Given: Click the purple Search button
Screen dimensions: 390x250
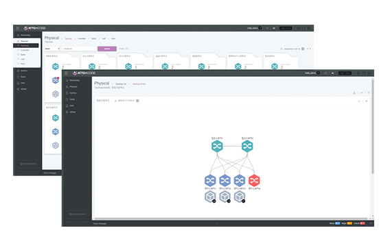Looking at the screenshot, I should (107, 49).
